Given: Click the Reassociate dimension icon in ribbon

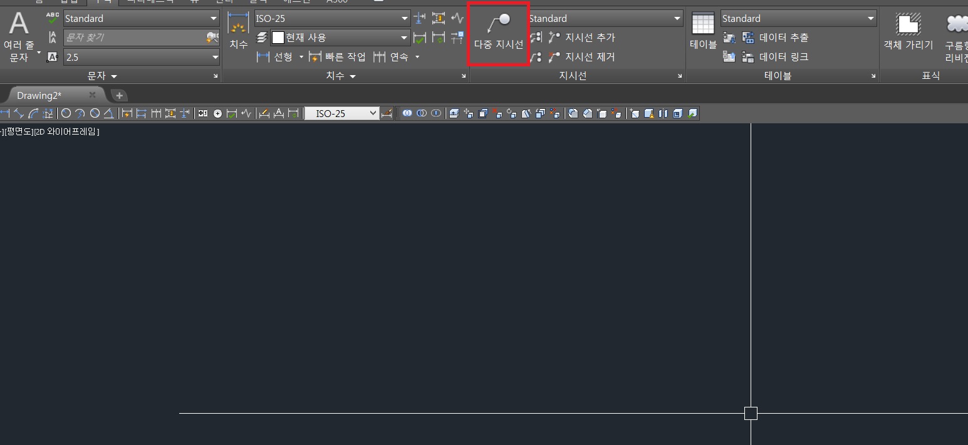Looking at the screenshot, I should coord(457,38).
